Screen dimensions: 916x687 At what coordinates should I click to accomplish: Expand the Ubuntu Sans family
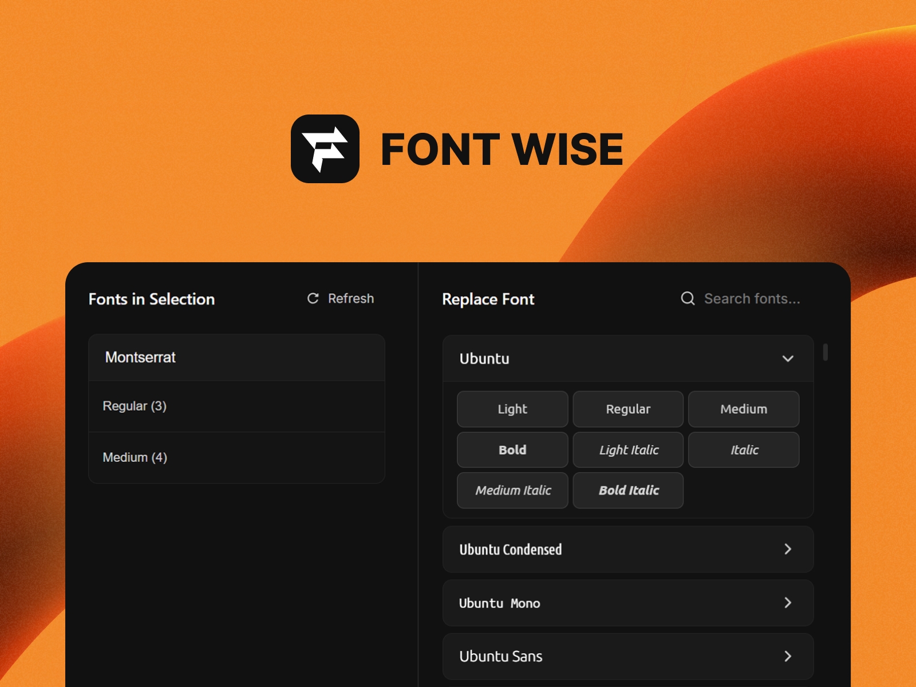click(x=627, y=656)
